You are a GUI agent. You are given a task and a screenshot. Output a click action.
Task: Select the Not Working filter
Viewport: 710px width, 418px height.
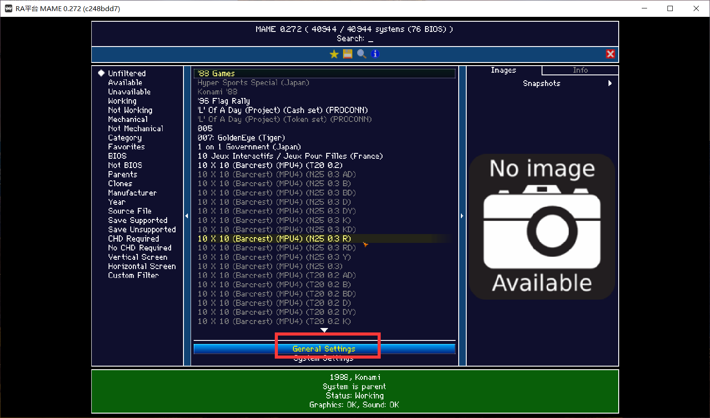[x=130, y=110]
